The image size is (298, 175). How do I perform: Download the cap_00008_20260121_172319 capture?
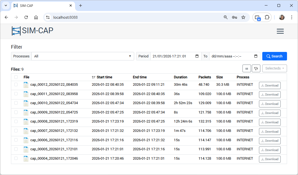pyautogui.click(x=270, y=122)
